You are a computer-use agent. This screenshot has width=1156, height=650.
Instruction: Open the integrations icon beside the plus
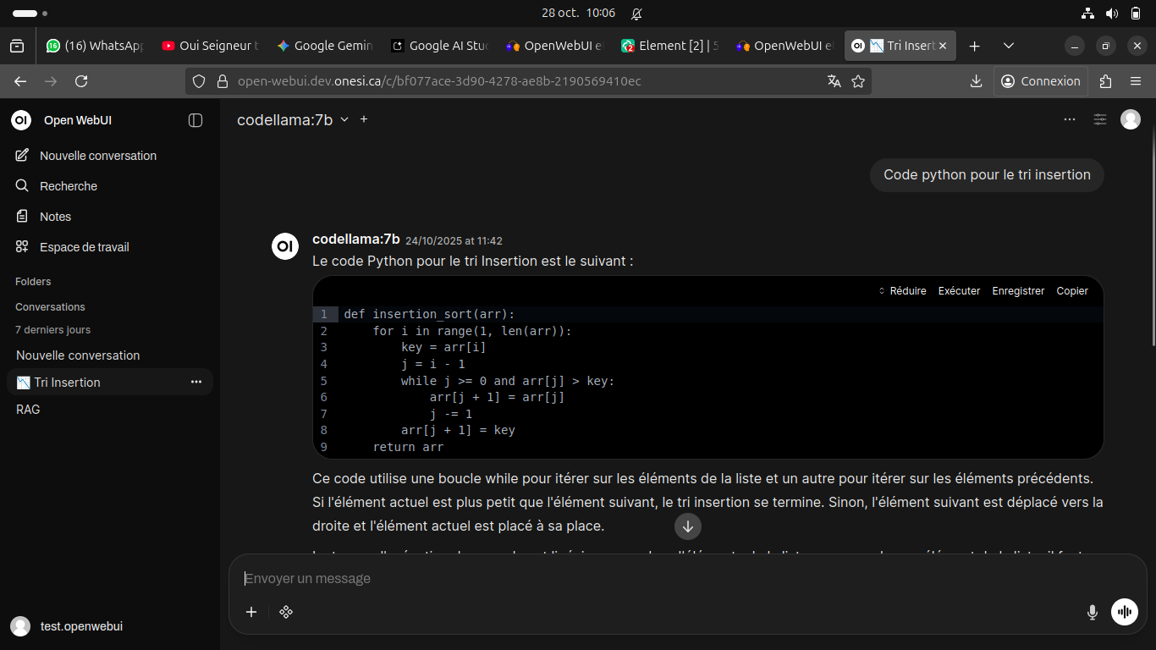click(x=286, y=612)
